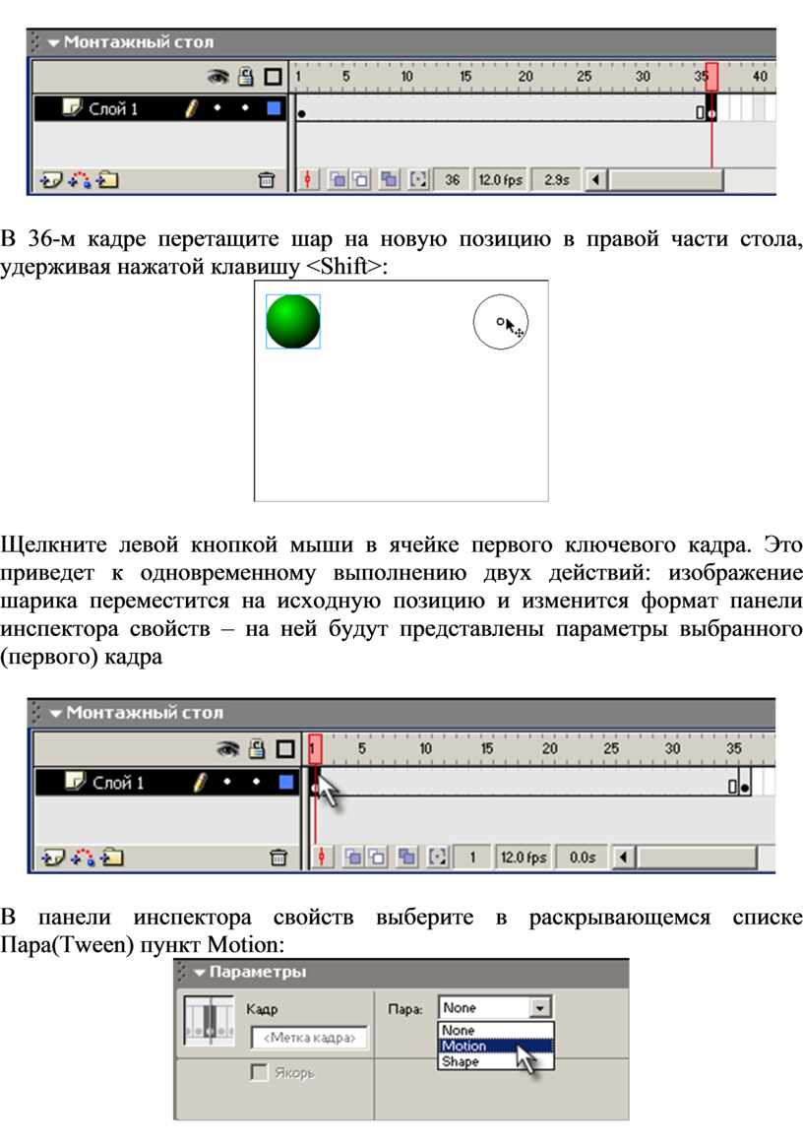
Task: Toggle Edit Multiple Frames in 0.0s timeline
Action: (406, 857)
